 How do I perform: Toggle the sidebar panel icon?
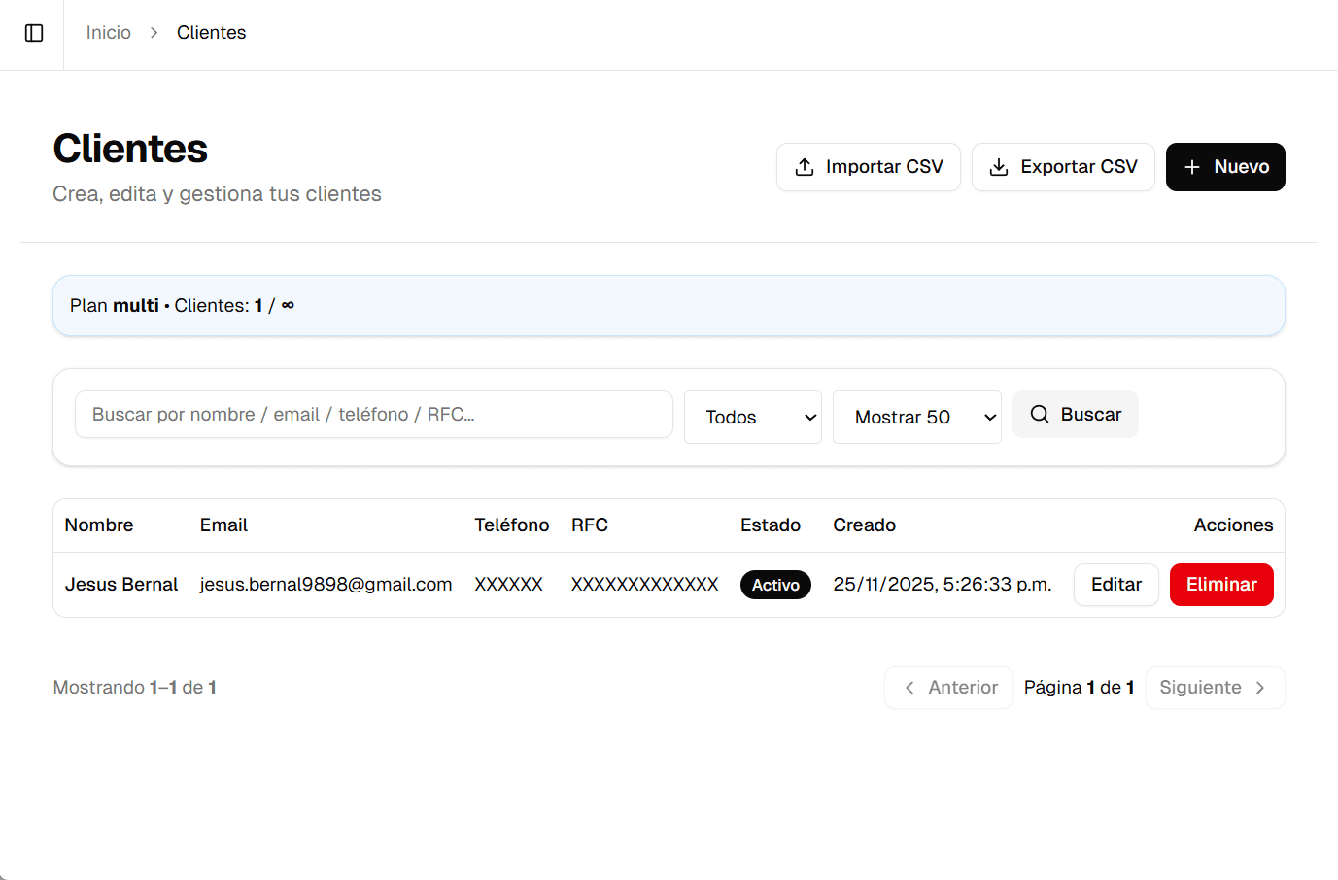[x=34, y=33]
